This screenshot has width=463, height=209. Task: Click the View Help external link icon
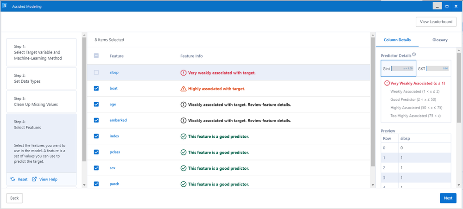coord(34,179)
